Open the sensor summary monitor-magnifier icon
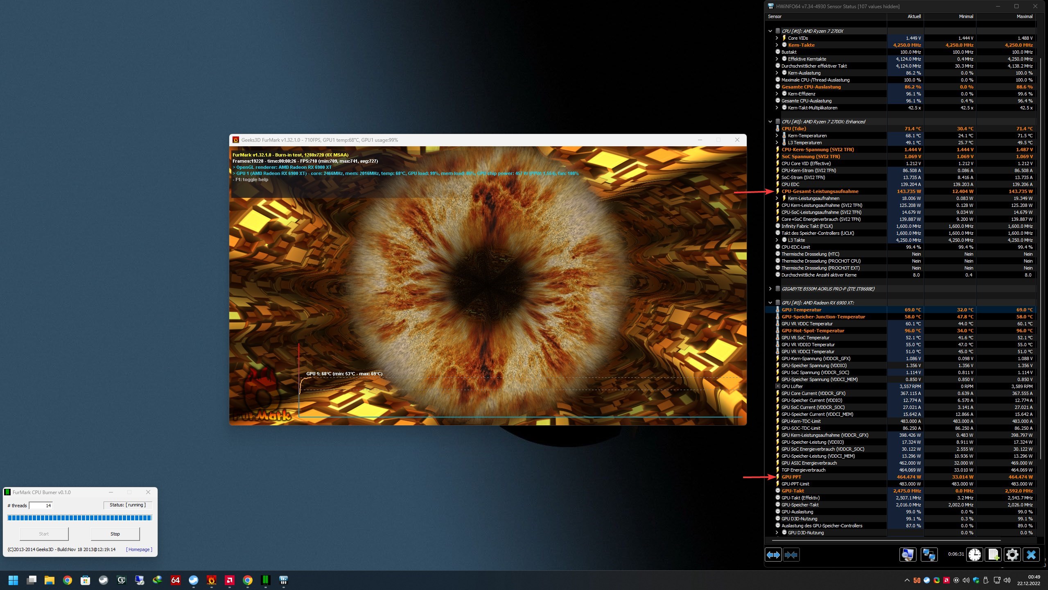Image resolution: width=1048 pixels, height=590 pixels. pyautogui.click(x=908, y=555)
